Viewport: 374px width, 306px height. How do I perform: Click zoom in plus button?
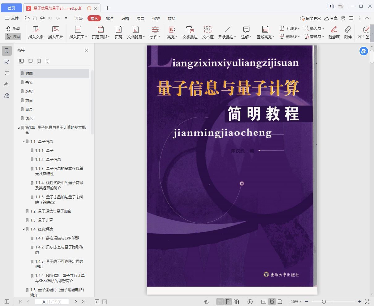360,302
